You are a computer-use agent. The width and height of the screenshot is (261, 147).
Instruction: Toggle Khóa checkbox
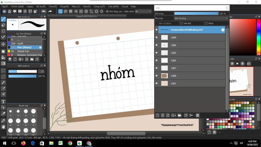206,23
